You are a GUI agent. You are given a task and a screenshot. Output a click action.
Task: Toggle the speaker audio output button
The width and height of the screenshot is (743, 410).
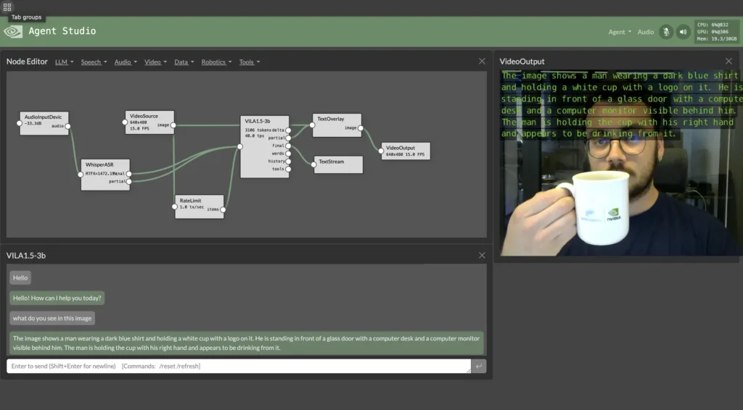pos(683,32)
